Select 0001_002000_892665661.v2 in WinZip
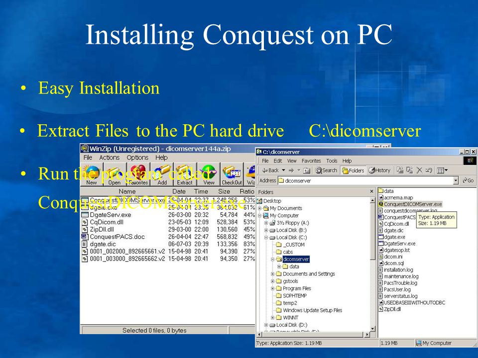The image size is (478, 358). [127, 252]
